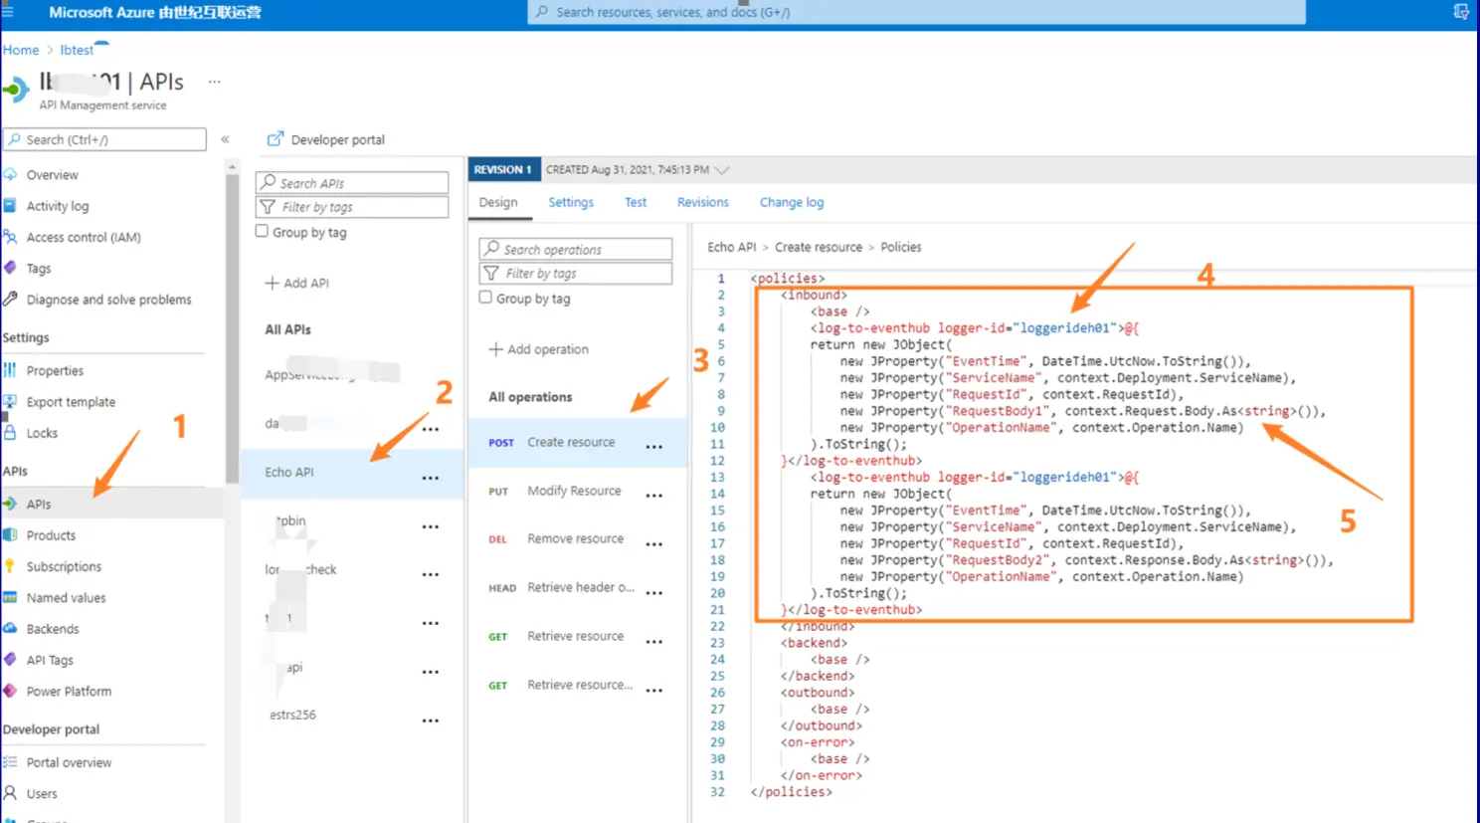The height and width of the screenshot is (823, 1480).
Task: Open Locks under Settings
Action: point(42,433)
